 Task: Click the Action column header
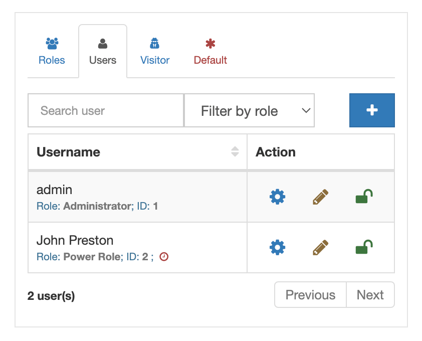tap(276, 152)
